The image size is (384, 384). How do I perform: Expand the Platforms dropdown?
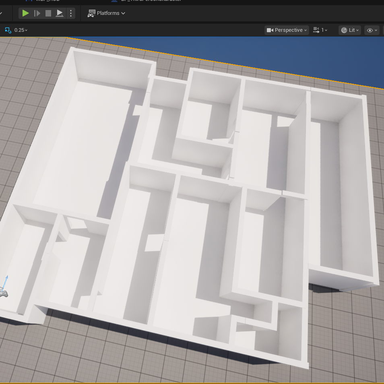point(107,13)
